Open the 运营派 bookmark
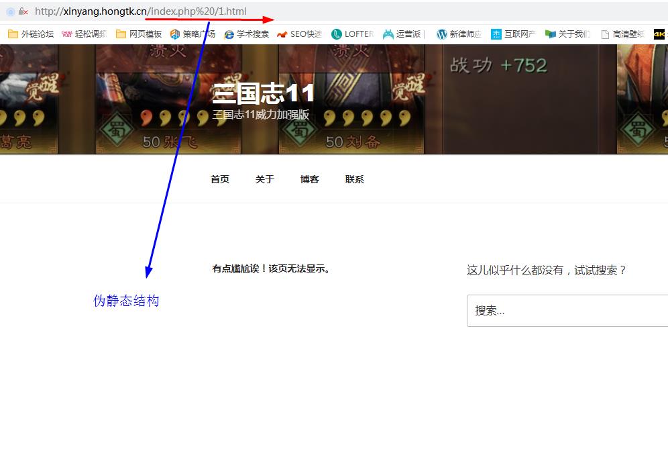This screenshot has width=668, height=449. point(402,34)
